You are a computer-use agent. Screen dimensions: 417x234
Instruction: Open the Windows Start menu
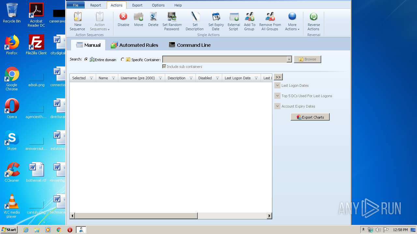click(x=9, y=230)
